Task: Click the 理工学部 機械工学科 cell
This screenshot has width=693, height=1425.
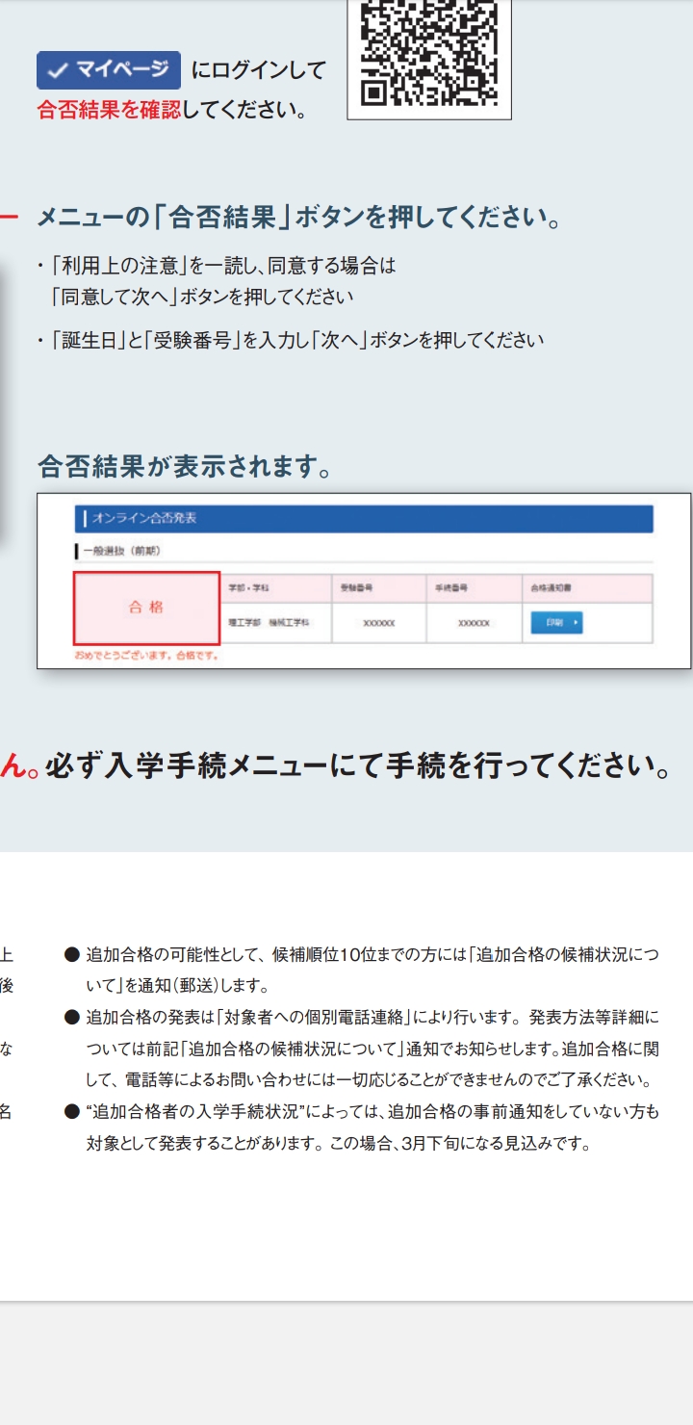Action: [x=269, y=623]
